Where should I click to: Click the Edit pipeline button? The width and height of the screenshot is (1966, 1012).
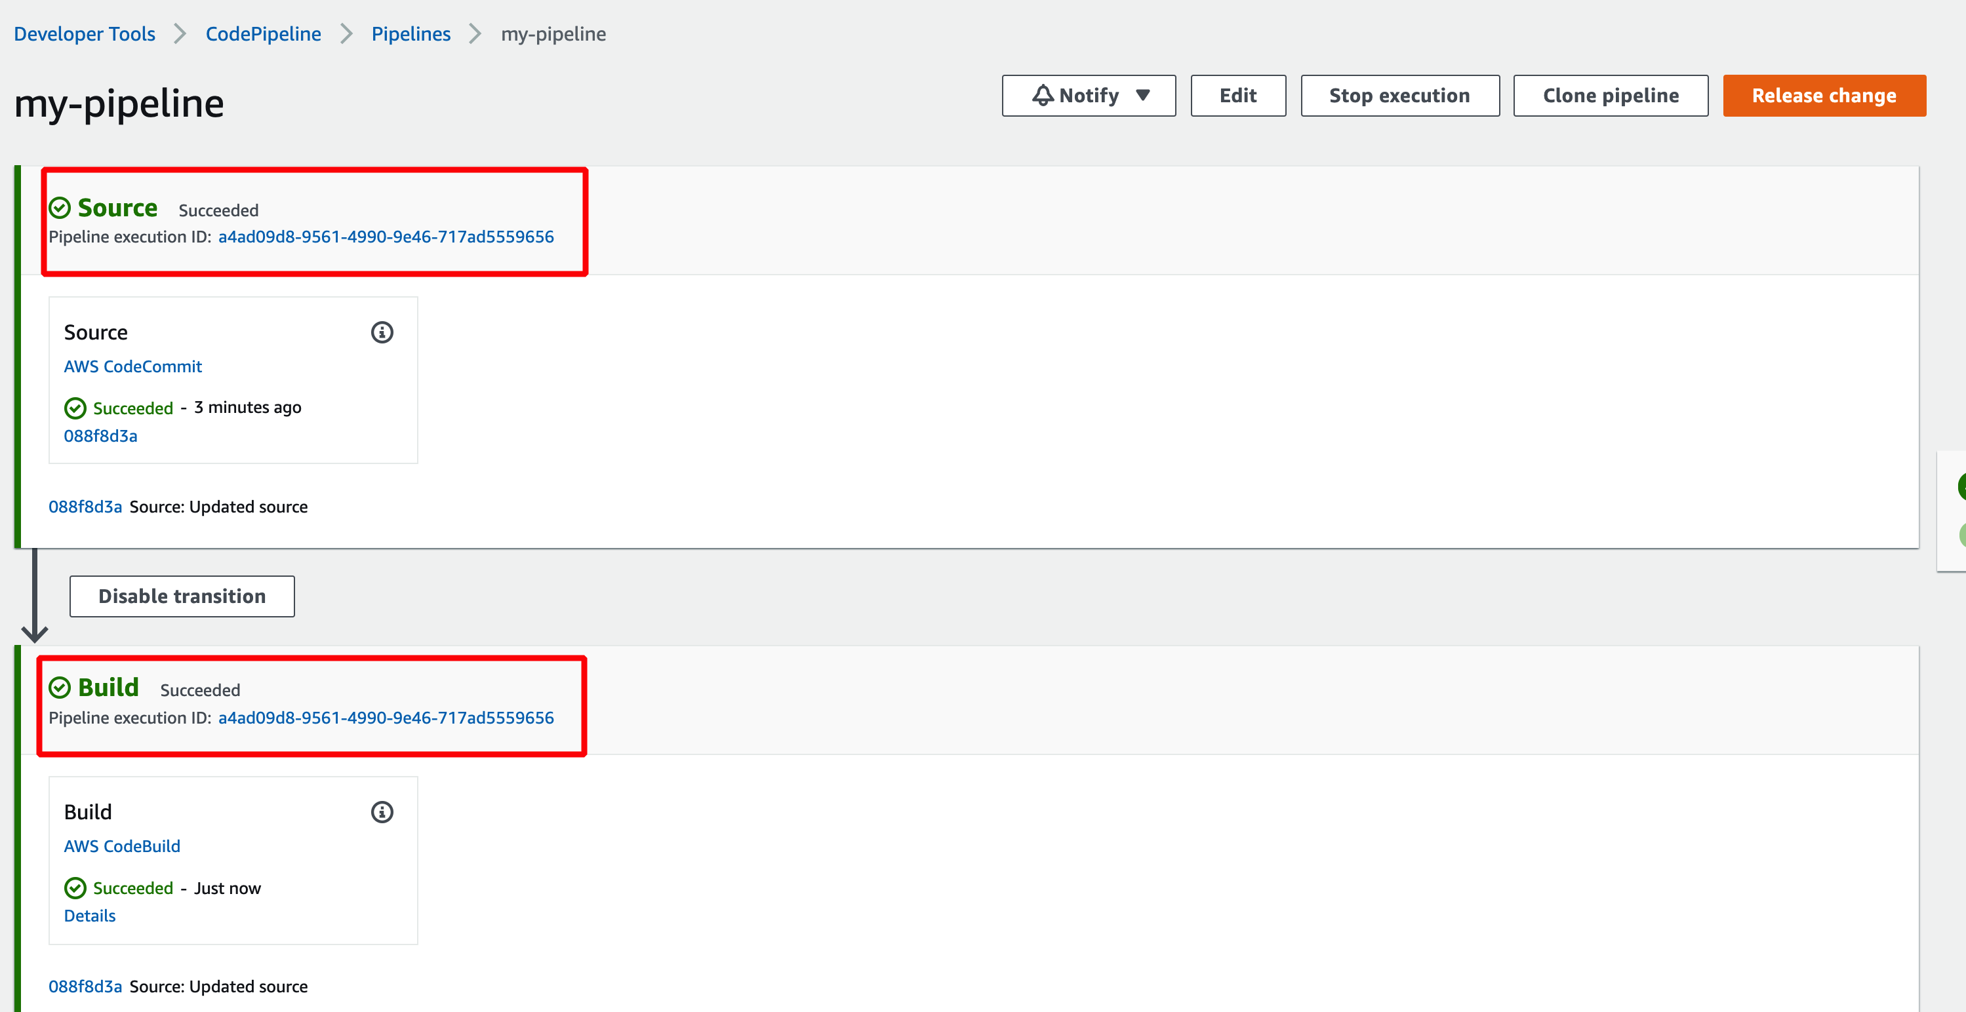[x=1237, y=95]
